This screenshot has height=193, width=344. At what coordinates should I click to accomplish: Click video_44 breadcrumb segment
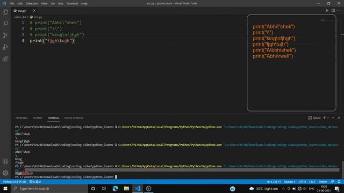click(x=20, y=17)
